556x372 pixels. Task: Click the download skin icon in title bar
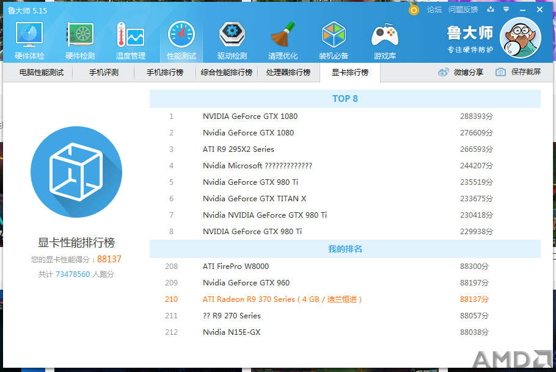(x=491, y=9)
